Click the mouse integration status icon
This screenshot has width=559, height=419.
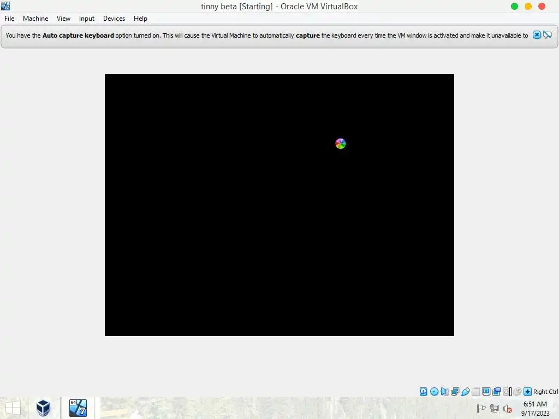[x=518, y=392]
